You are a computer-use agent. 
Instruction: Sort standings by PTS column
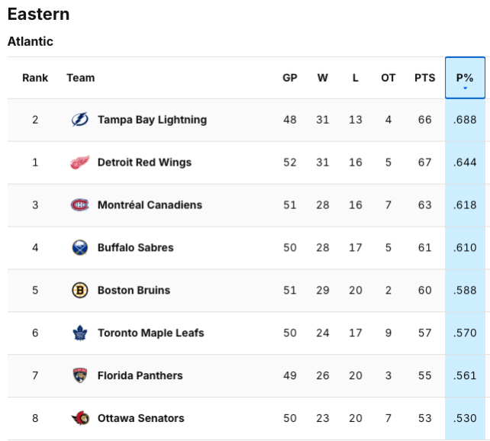(424, 78)
